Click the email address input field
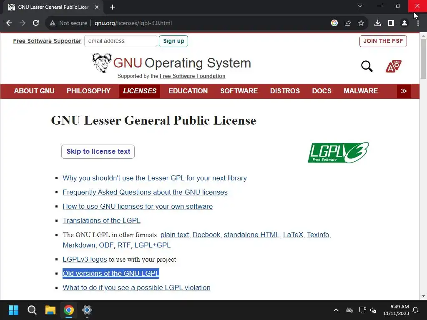 pos(121,41)
